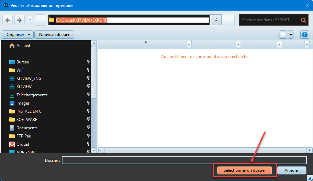Click the back navigation arrow
The height and width of the screenshot is (181, 313).
(x=8, y=20)
